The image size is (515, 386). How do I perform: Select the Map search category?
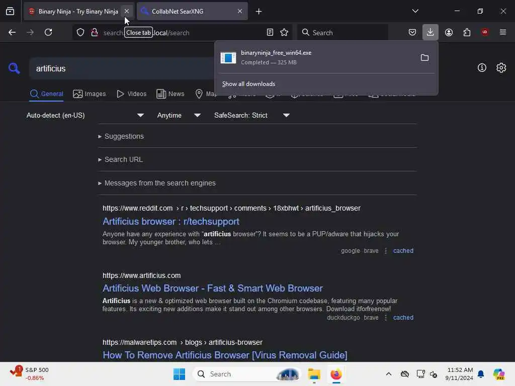pos(205,94)
